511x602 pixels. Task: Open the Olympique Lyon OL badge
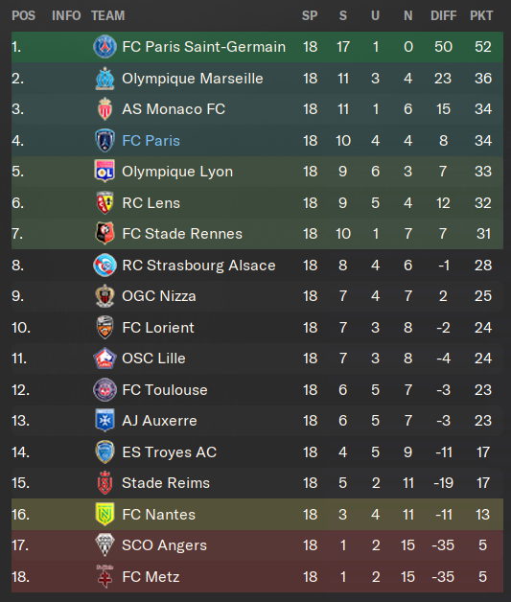[x=105, y=172]
